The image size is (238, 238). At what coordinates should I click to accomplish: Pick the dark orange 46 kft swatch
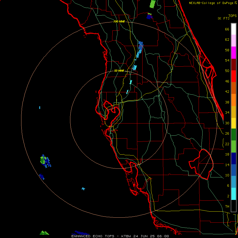coord(234,88)
